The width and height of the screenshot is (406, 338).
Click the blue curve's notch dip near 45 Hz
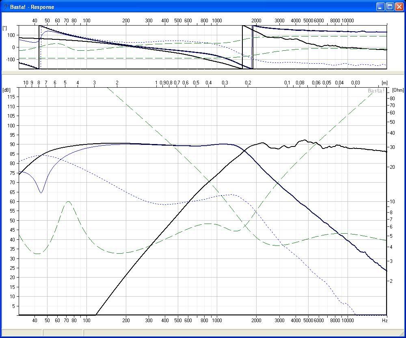coord(41,192)
